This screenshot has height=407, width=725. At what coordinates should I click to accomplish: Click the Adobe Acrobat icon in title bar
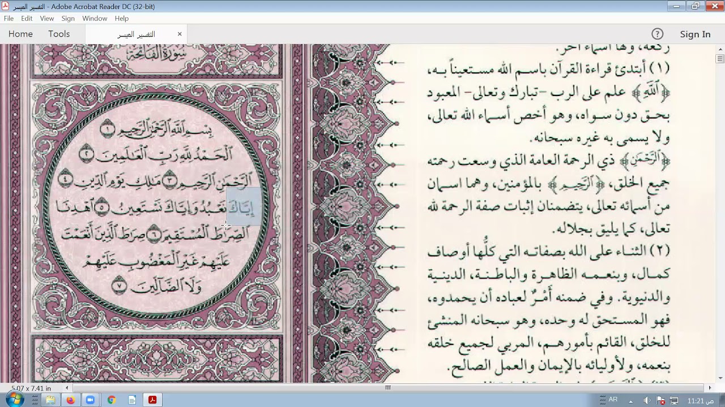point(5,6)
